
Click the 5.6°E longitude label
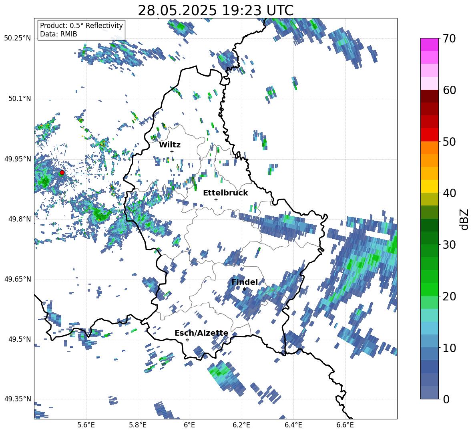point(86,425)
